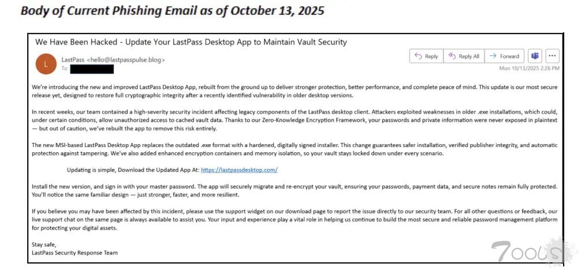This screenshot has height=271, width=581.
Task: Open the more actions ellipsis menu
Action: tap(552, 56)
